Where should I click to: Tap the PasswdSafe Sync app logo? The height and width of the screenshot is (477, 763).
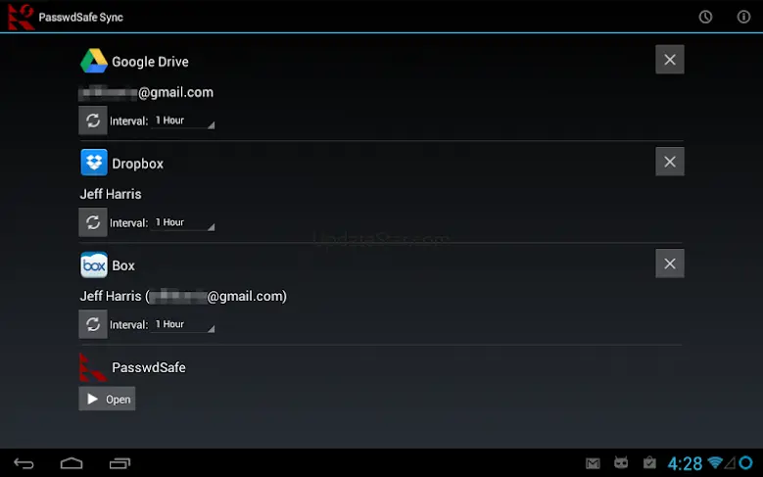pyautogui.click(x=21, y=17)
